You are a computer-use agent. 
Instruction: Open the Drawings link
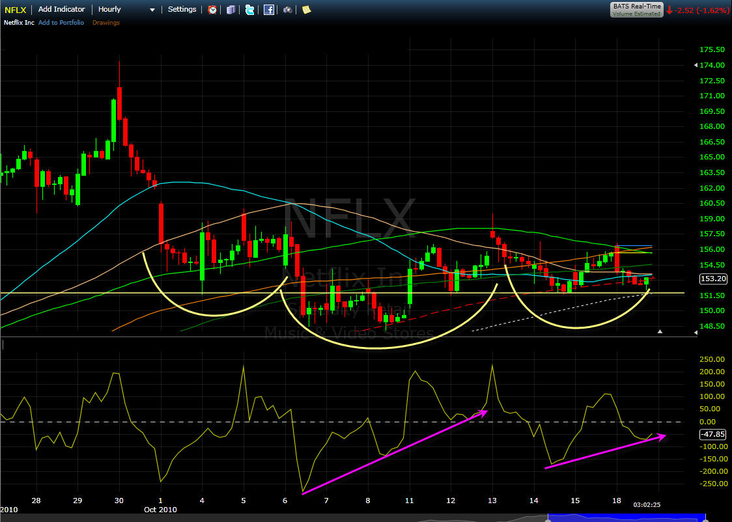(106, 22)
